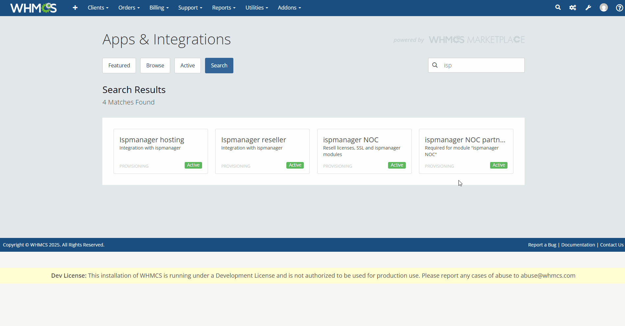The image size is (625, 326).
Task: Open the Addons menu
Action: click(289, 8)
